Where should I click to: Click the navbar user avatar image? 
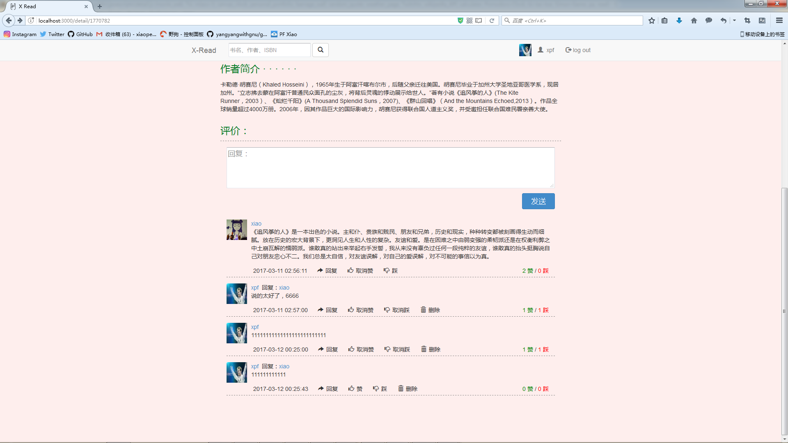(x=525, y=50)
